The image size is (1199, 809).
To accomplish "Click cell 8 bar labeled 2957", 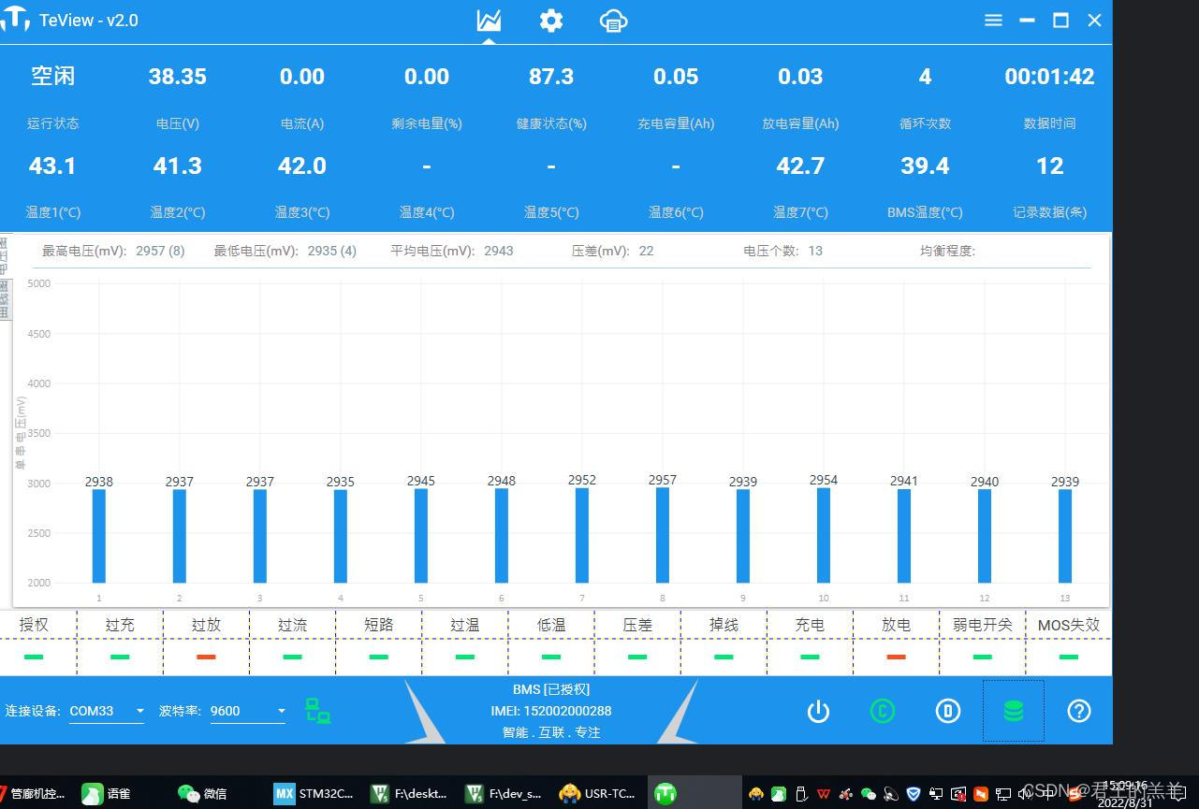I will [x=663, y=535].
